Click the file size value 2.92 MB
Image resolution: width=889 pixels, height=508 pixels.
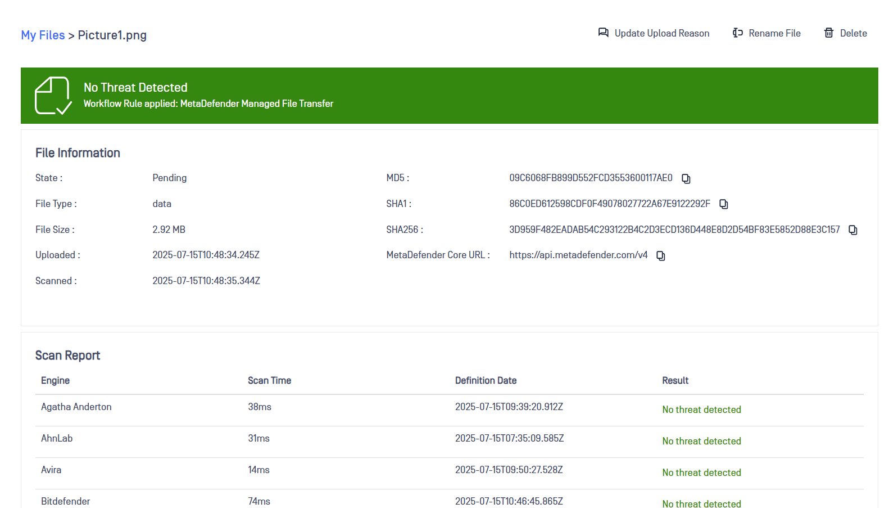pyautogui.click(x=169, y=230)
